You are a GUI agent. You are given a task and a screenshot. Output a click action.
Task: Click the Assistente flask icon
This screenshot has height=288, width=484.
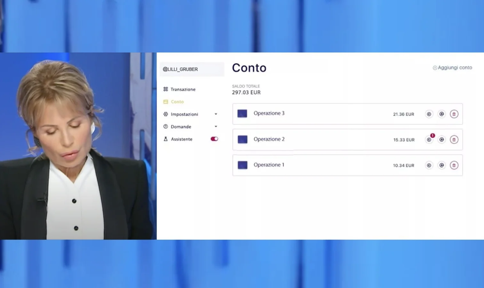(x=165, y=139)
